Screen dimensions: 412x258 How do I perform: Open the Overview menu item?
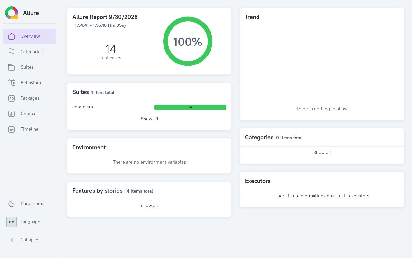click(x=30, y=36)
